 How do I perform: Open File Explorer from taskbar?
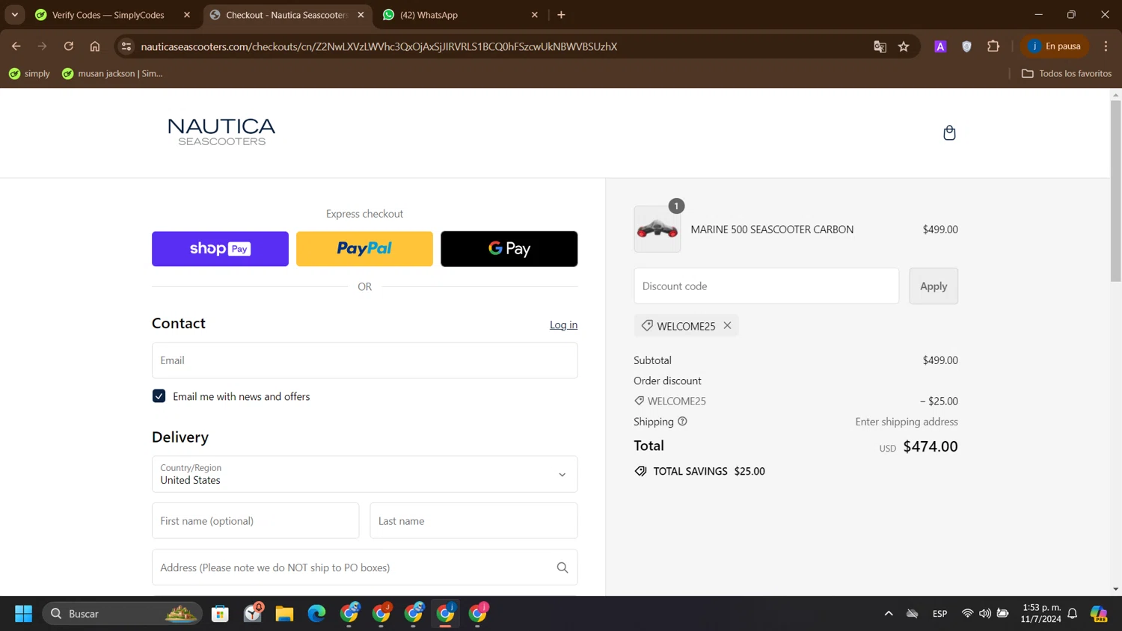pos(284,614)
